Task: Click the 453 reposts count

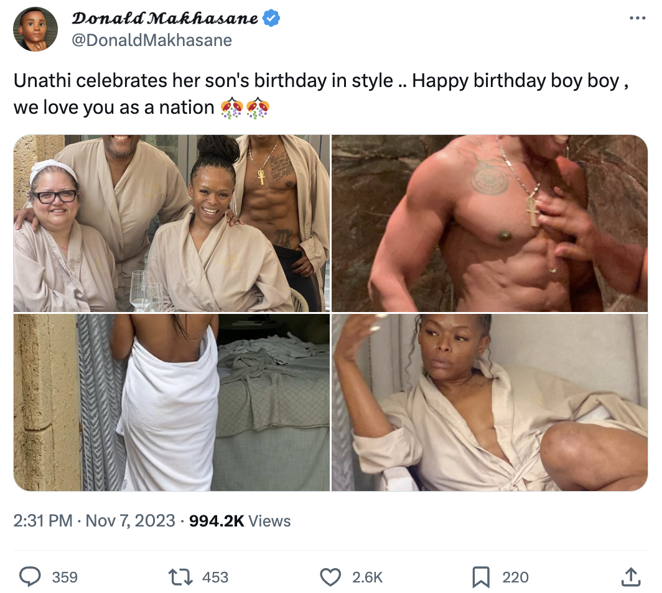Action: [215, 577]
